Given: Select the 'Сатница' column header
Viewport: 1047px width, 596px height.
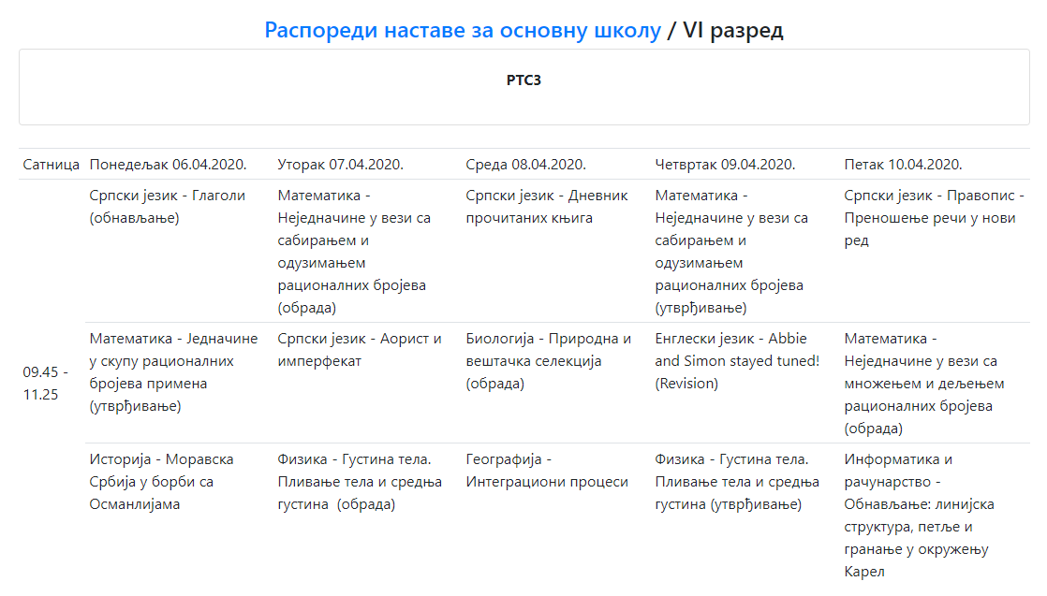Looking at the screenshot, I should pos(52,165).
